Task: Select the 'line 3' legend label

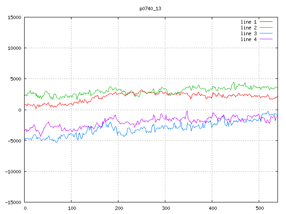Action: pos(249,33)
